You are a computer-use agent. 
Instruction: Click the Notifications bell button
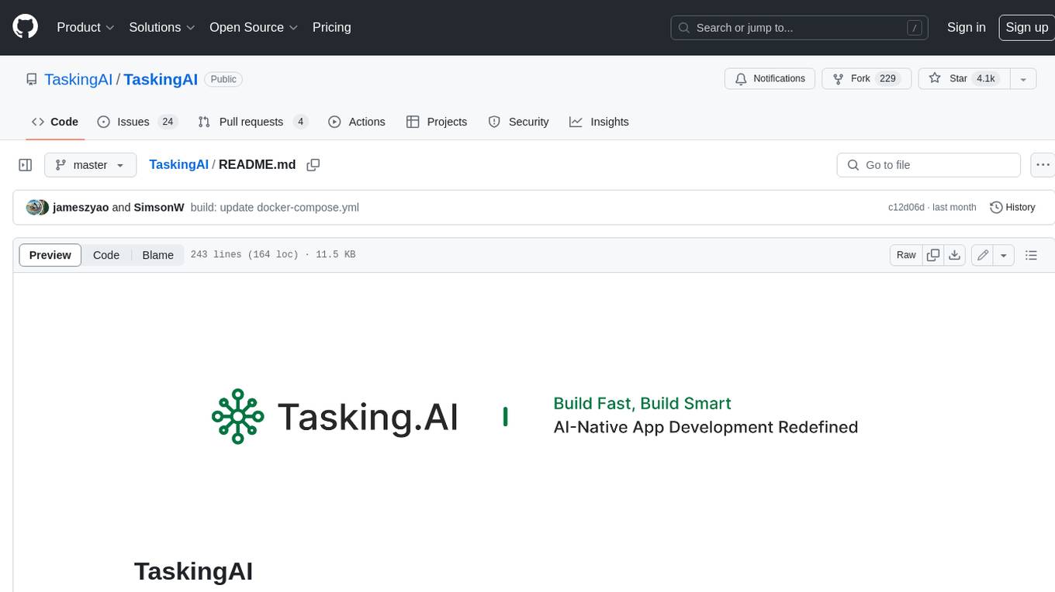770,79
